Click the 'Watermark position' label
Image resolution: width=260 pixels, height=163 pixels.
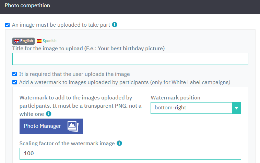pos(175,98)
